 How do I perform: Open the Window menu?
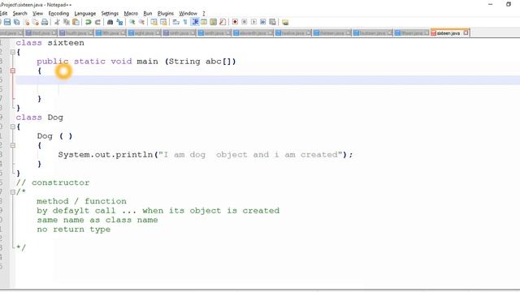[x=188, y=13]
